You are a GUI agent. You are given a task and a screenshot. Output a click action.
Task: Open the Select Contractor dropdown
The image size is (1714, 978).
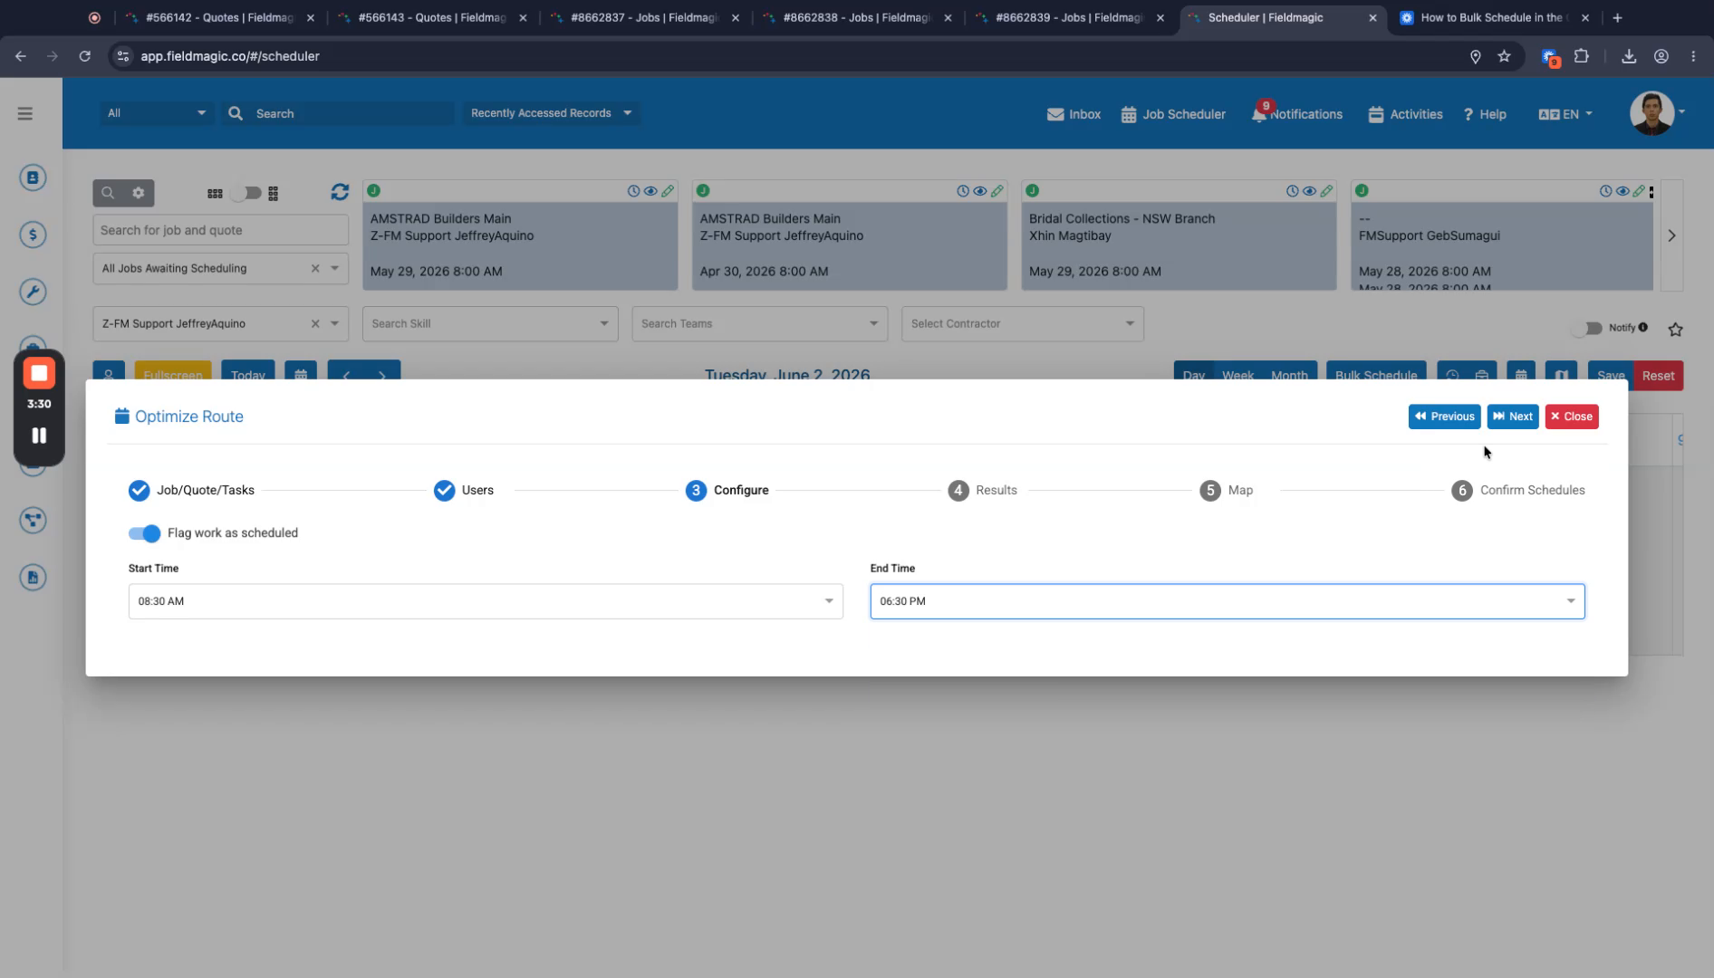[1022, 323]
